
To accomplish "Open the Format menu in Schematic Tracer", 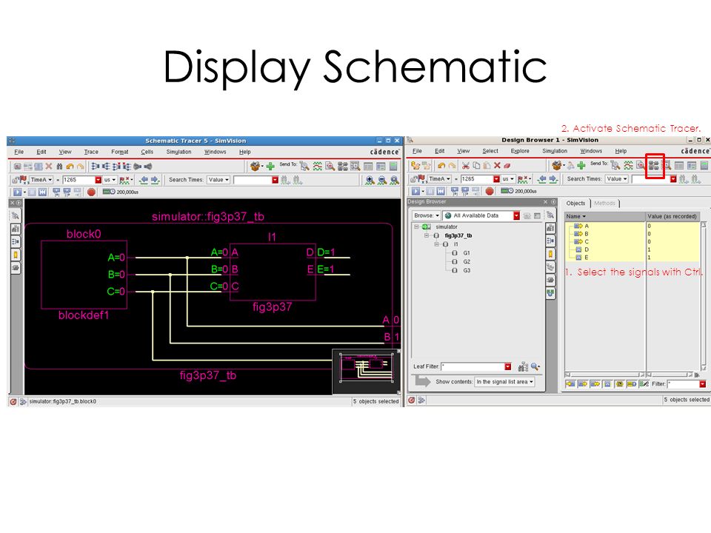I will coord(120,152).
